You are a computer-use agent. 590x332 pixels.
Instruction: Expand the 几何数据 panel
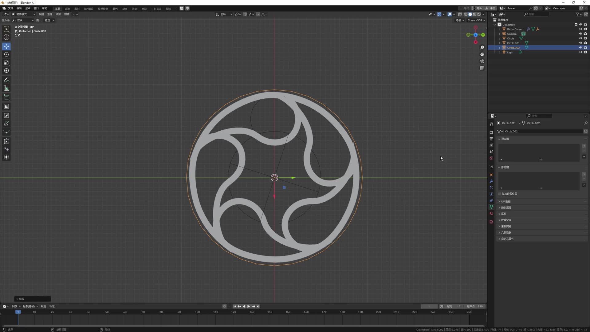[x=506, y=233]
